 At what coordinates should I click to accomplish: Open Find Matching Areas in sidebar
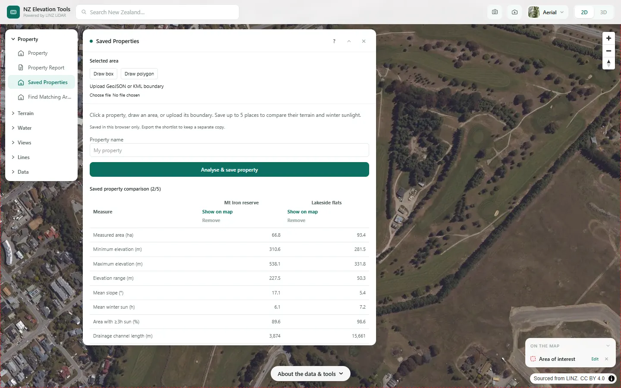(x=41, y=97)
